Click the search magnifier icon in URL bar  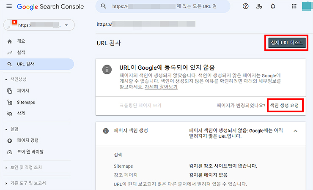coord(103,6)
